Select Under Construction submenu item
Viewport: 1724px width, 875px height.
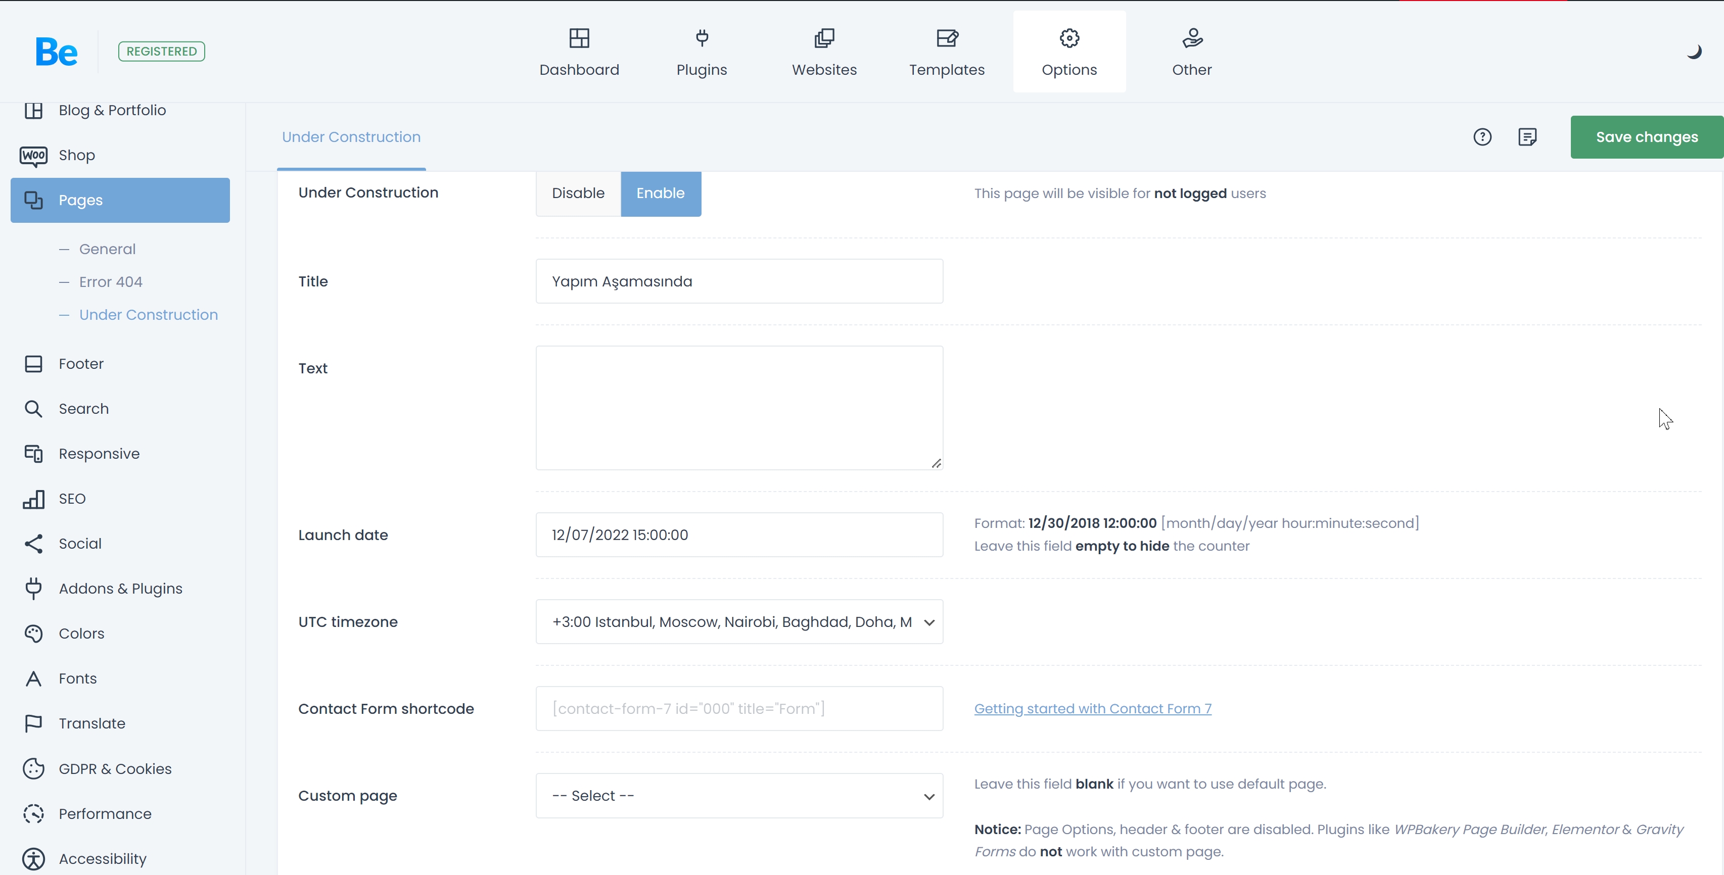click(149, 314)
